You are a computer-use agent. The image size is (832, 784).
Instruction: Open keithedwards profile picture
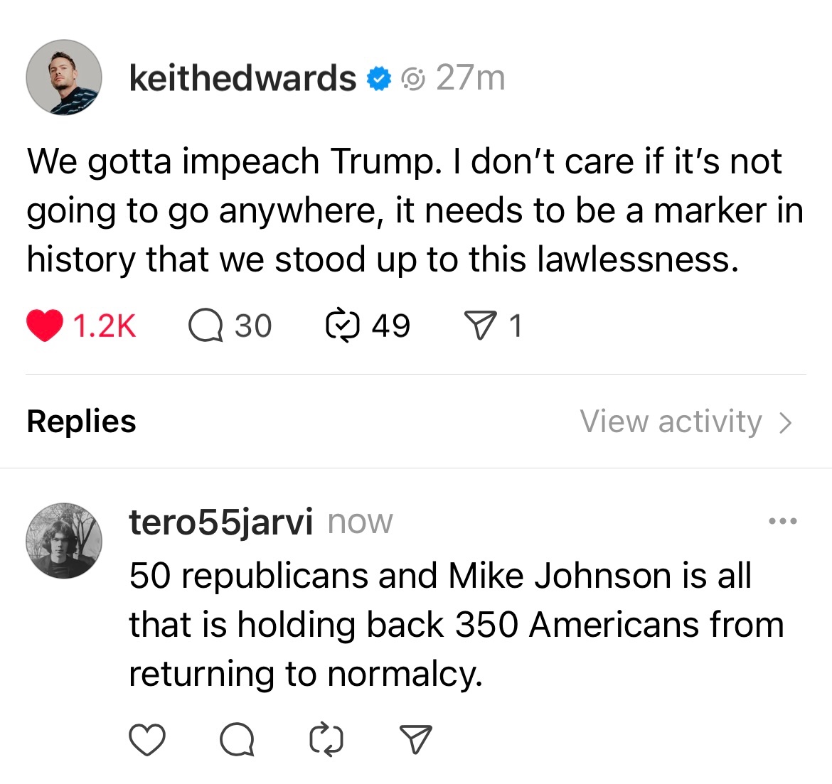point(64,77)
